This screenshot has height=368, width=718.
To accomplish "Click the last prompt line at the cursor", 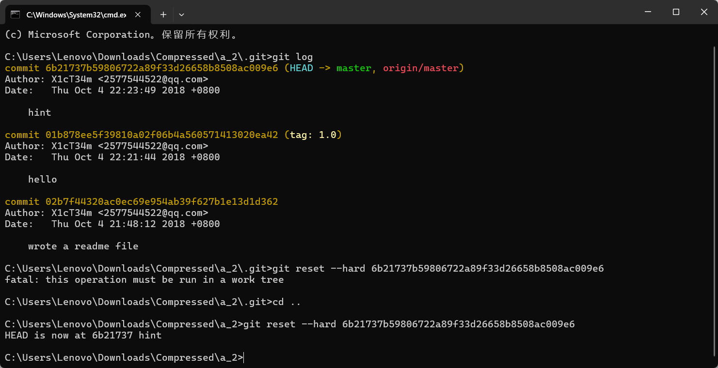I will click(244, 358).
